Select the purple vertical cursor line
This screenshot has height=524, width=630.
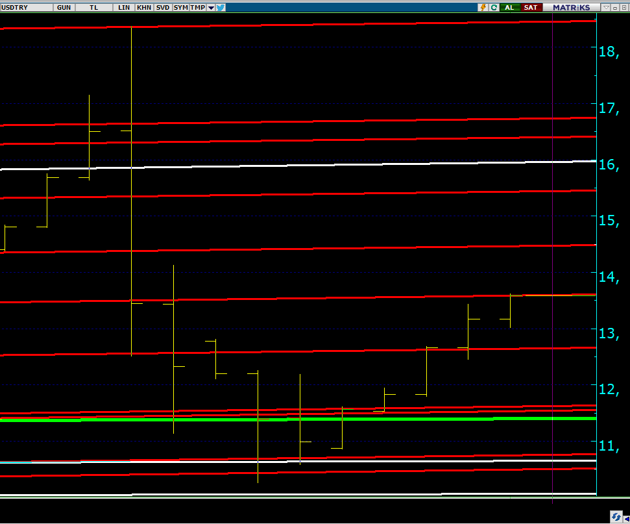(x=552, y=257)
